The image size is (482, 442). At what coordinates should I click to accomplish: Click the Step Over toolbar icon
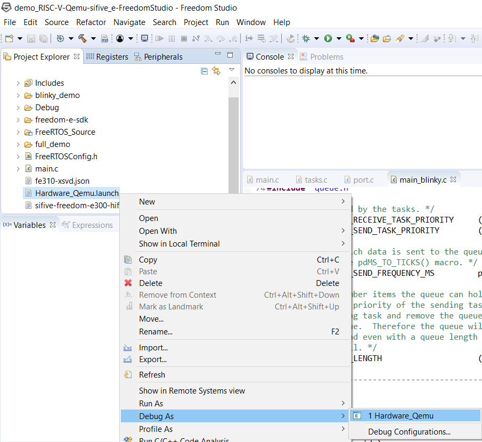[220, 38]
